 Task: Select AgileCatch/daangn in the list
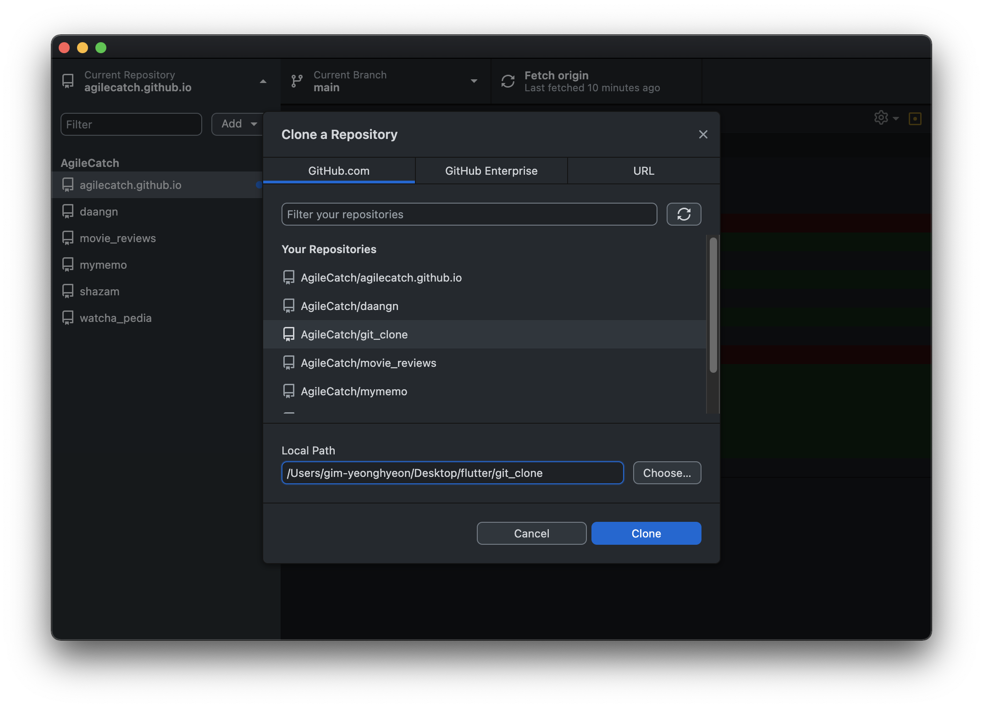485,306
